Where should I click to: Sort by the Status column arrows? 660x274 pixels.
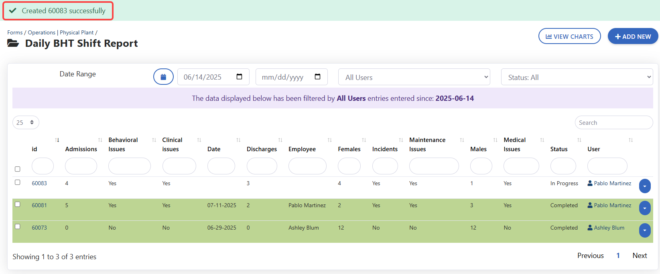pos(579,140)
